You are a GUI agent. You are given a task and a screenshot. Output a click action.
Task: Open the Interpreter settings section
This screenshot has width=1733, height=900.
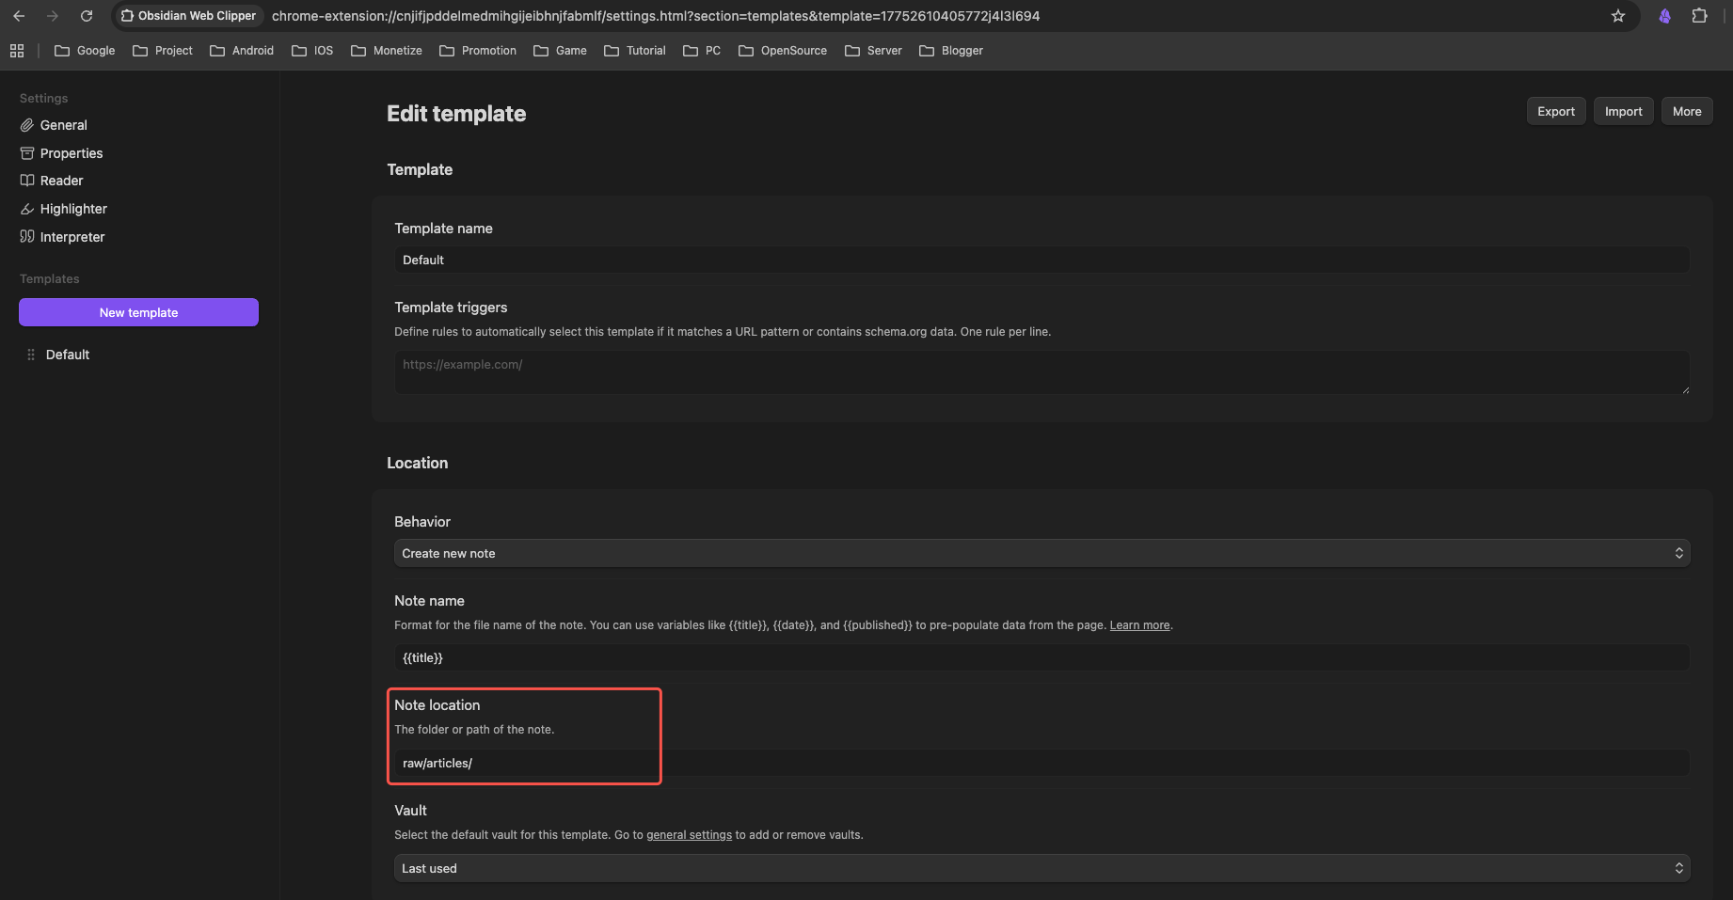[72, 237]
